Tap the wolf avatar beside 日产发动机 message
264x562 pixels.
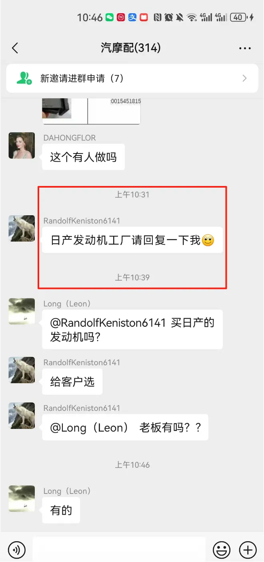coord(22,228)
